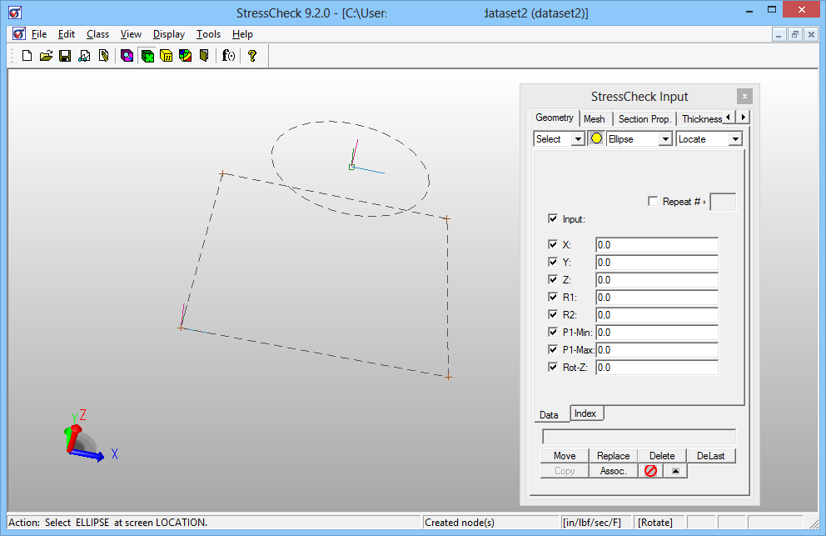
Task: Click in the P1-Max input field
Action: [x=656, y=350]
